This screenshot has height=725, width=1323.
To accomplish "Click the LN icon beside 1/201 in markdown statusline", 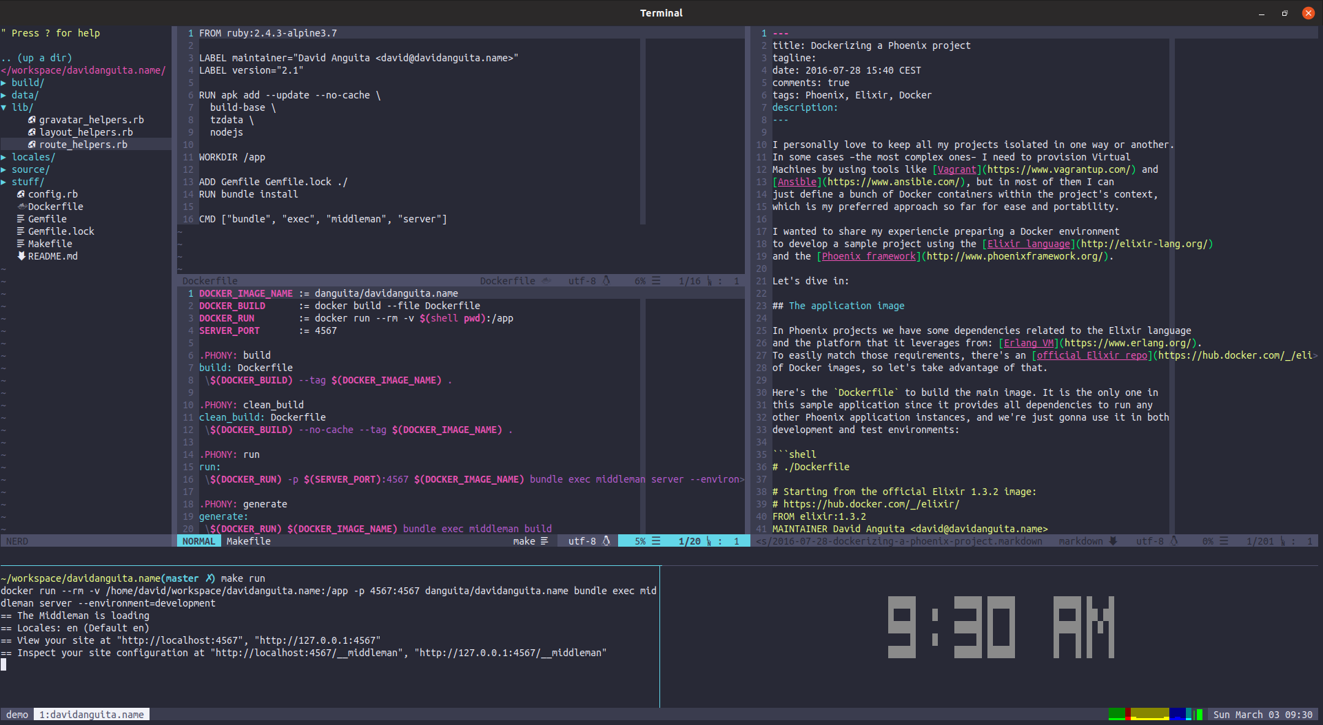I will [x=1282, y=541].
